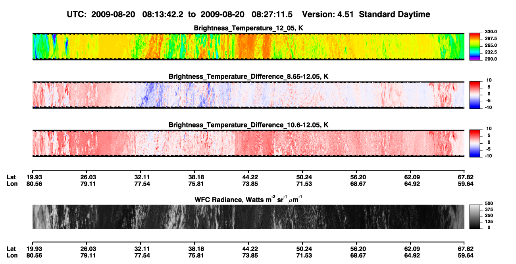Screen dimensions: 516x264
Task: Click the -10 tick of the 10.6-12.05 colorbar
Action: click(x=488, y=155)
